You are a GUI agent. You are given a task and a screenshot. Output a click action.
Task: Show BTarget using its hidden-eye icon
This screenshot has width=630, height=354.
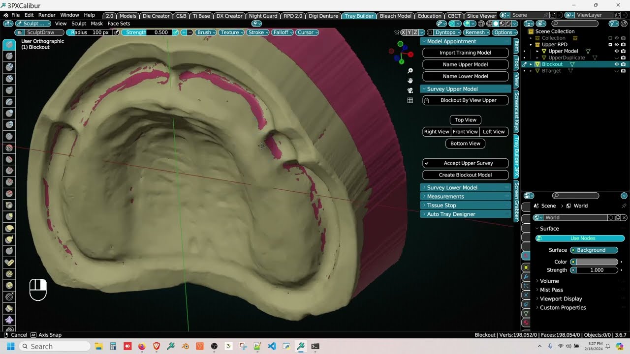(x=617, y=71)
